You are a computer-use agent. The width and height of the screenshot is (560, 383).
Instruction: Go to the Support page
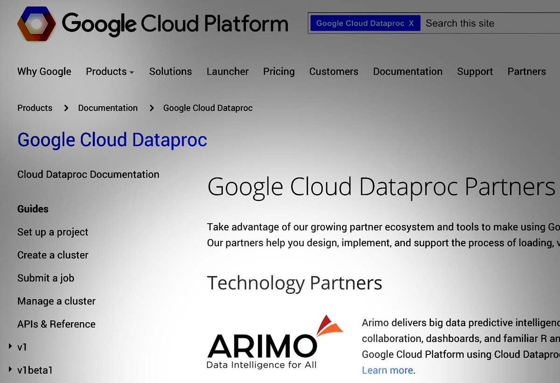point(475,71)
